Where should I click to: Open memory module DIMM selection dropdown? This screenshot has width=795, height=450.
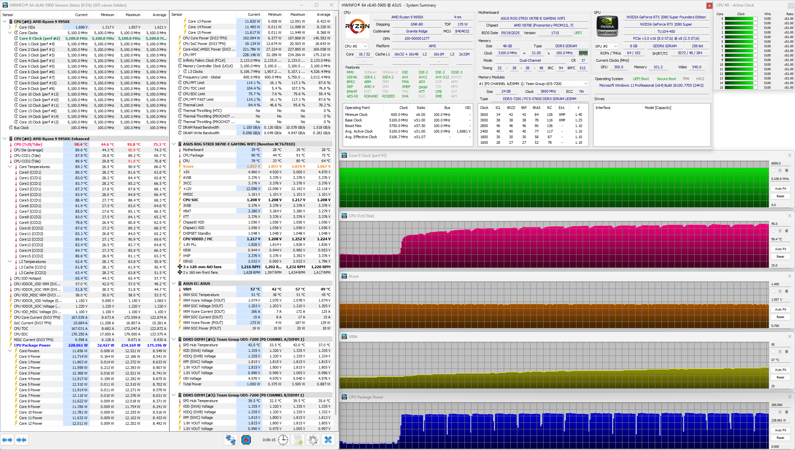(x=533, y=84)
